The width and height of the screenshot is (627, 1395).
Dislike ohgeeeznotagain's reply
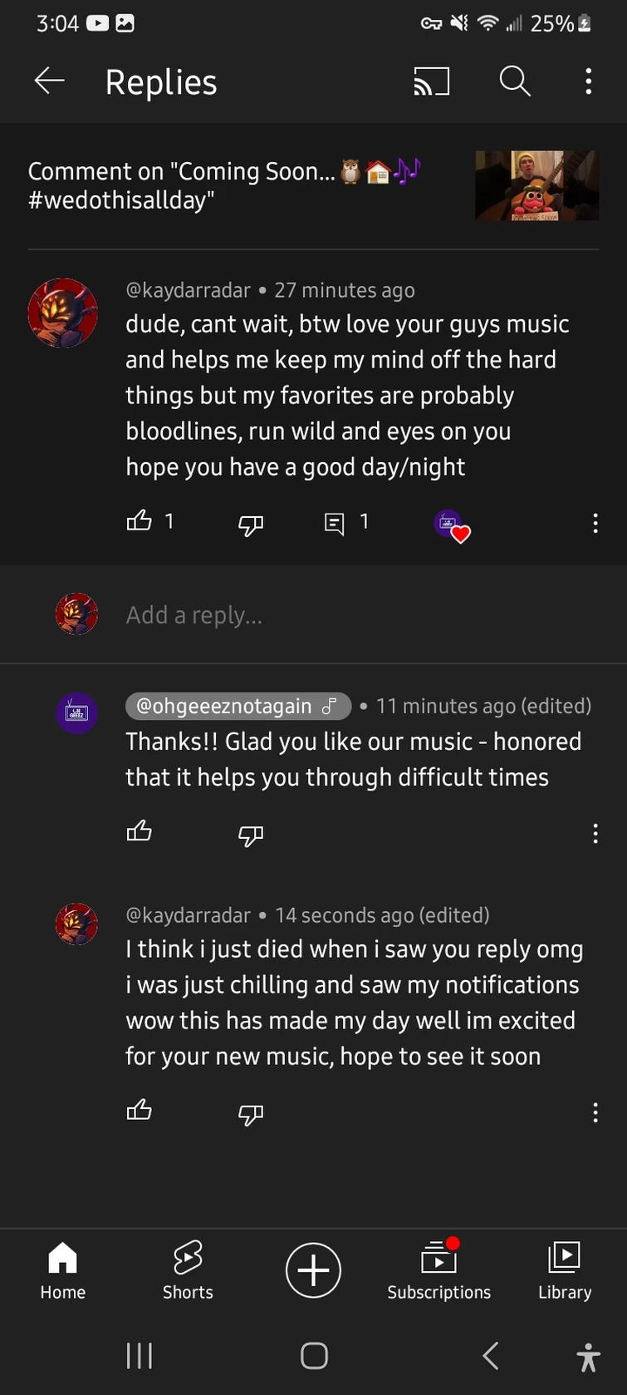pos(250,836)
